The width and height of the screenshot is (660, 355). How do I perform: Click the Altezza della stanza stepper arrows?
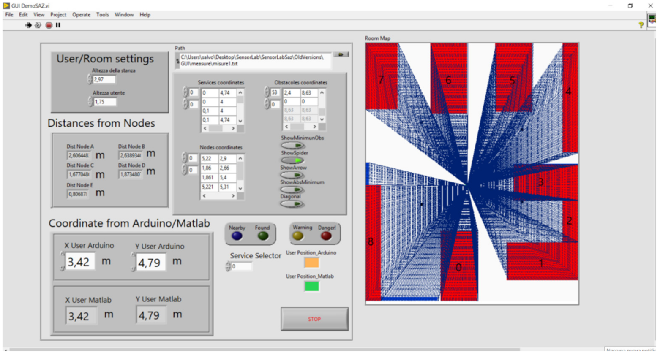(x=90, y=79)
